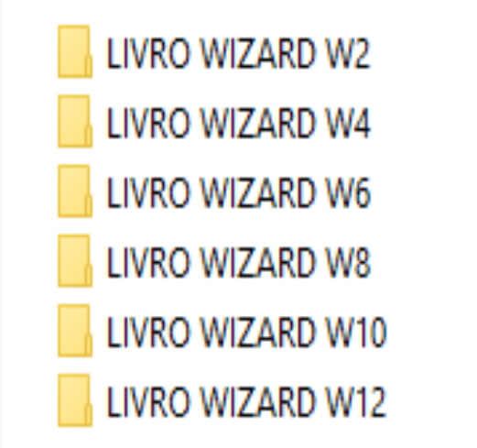Select the folder name LIVRO WIZARD W4

(238, 123)
